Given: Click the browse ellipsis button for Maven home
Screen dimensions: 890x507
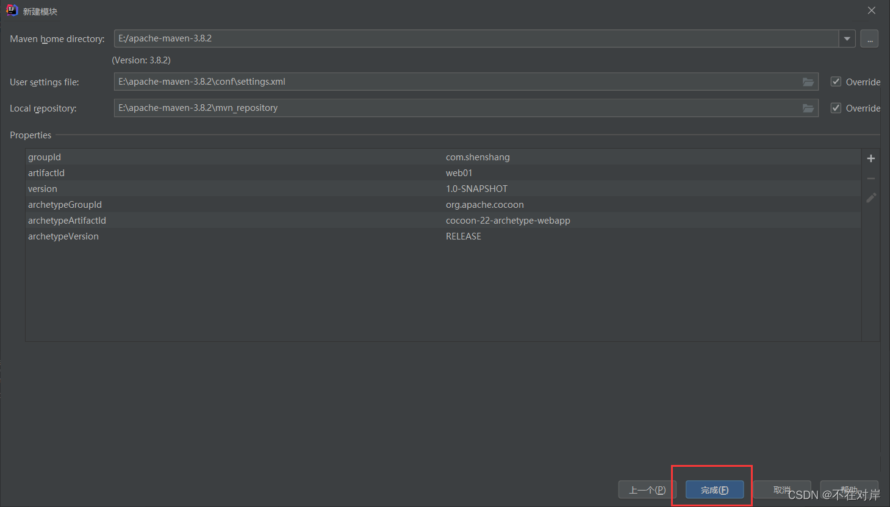Looking at the screenshot, I should click(x=869, y=38).
